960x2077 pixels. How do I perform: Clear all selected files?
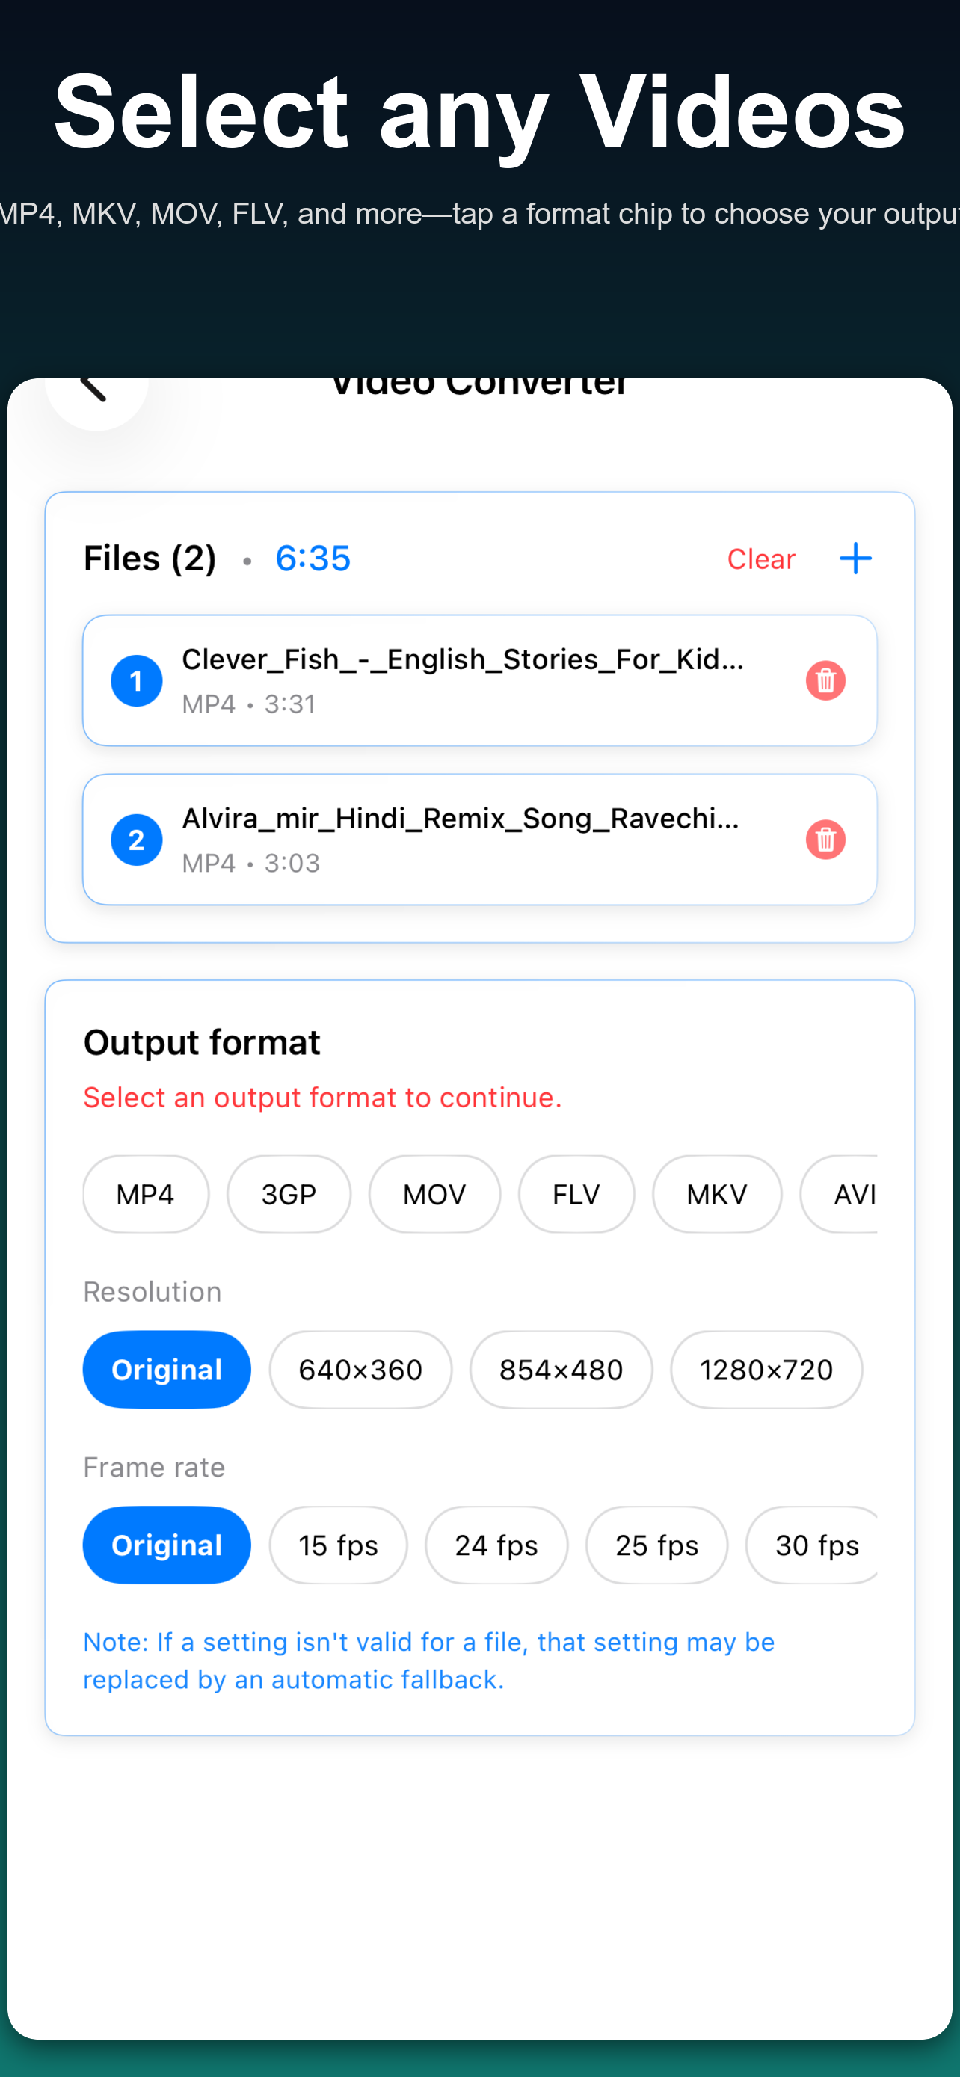point(761,559)
